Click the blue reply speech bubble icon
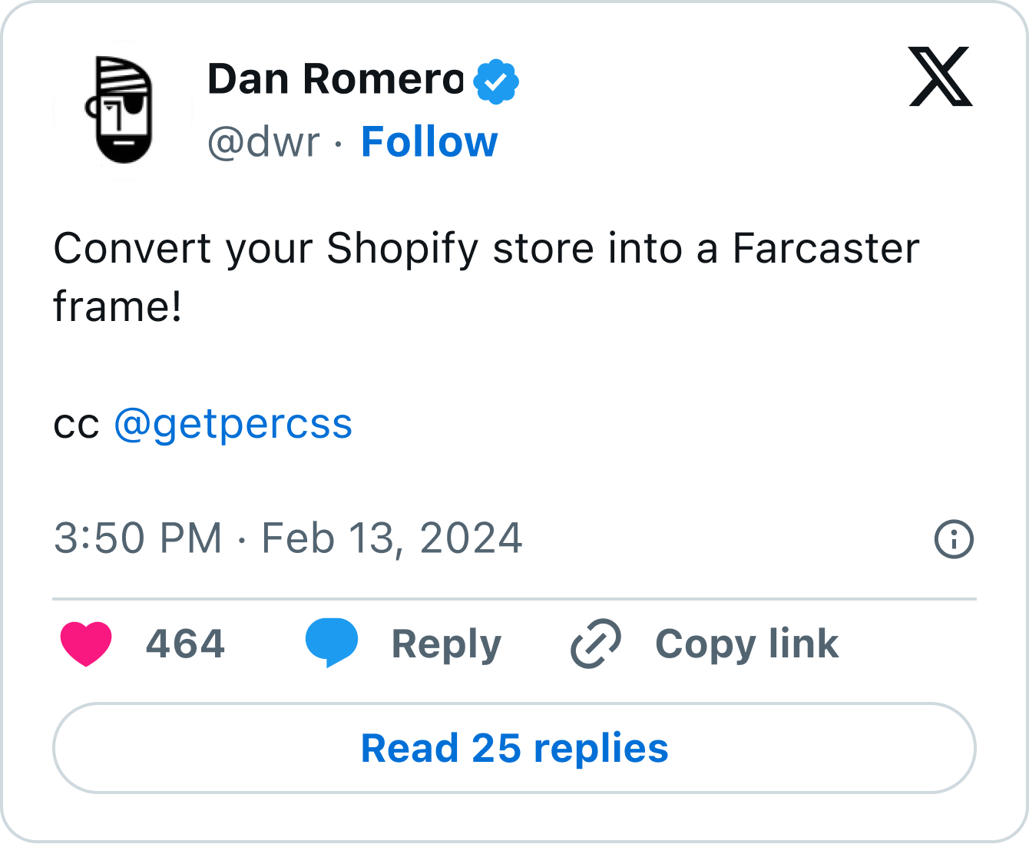Viewport: 1029px width, 844px height. click(332, 643)
